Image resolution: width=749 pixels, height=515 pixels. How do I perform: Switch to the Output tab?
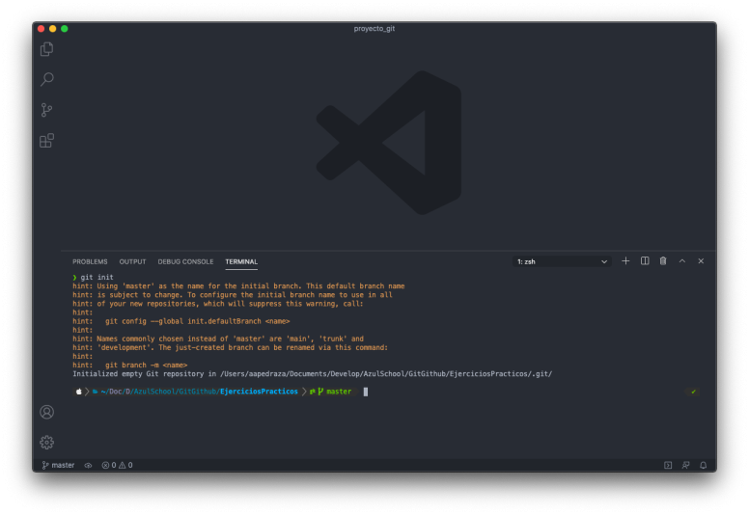pos(132,261)
